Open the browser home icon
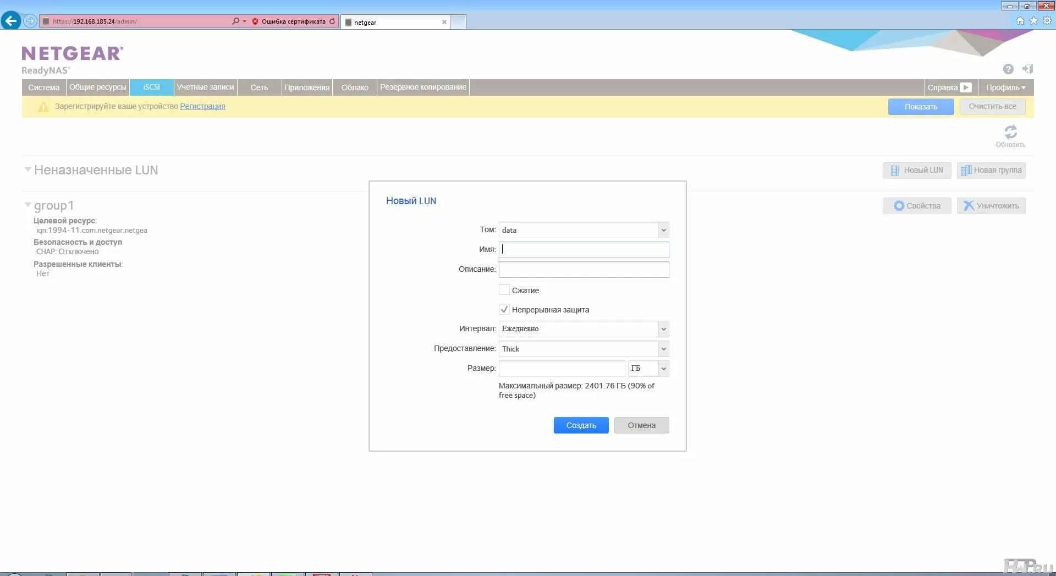 click(x=1020, y=21)
